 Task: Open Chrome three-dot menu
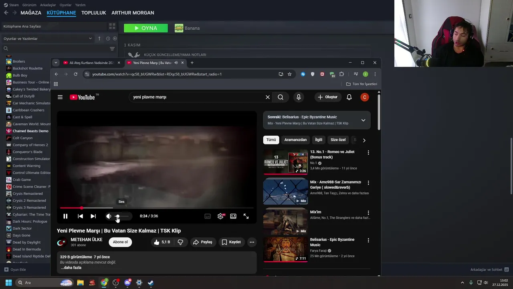click(375, 74)
